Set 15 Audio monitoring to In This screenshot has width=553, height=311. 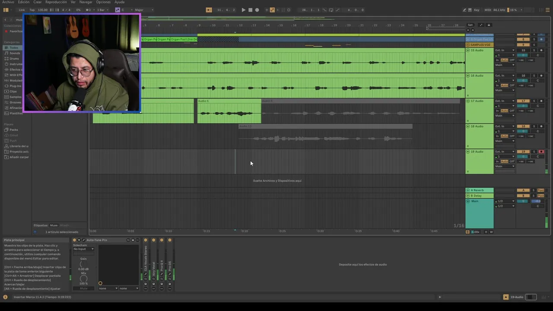point(497,60)
